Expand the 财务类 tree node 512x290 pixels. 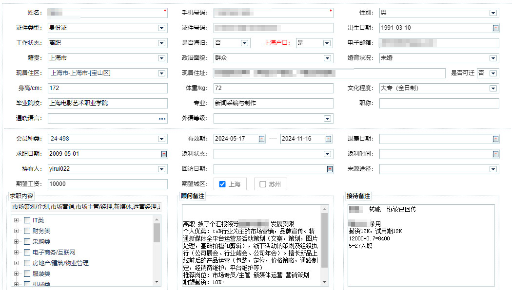click(x=16, y=231)
